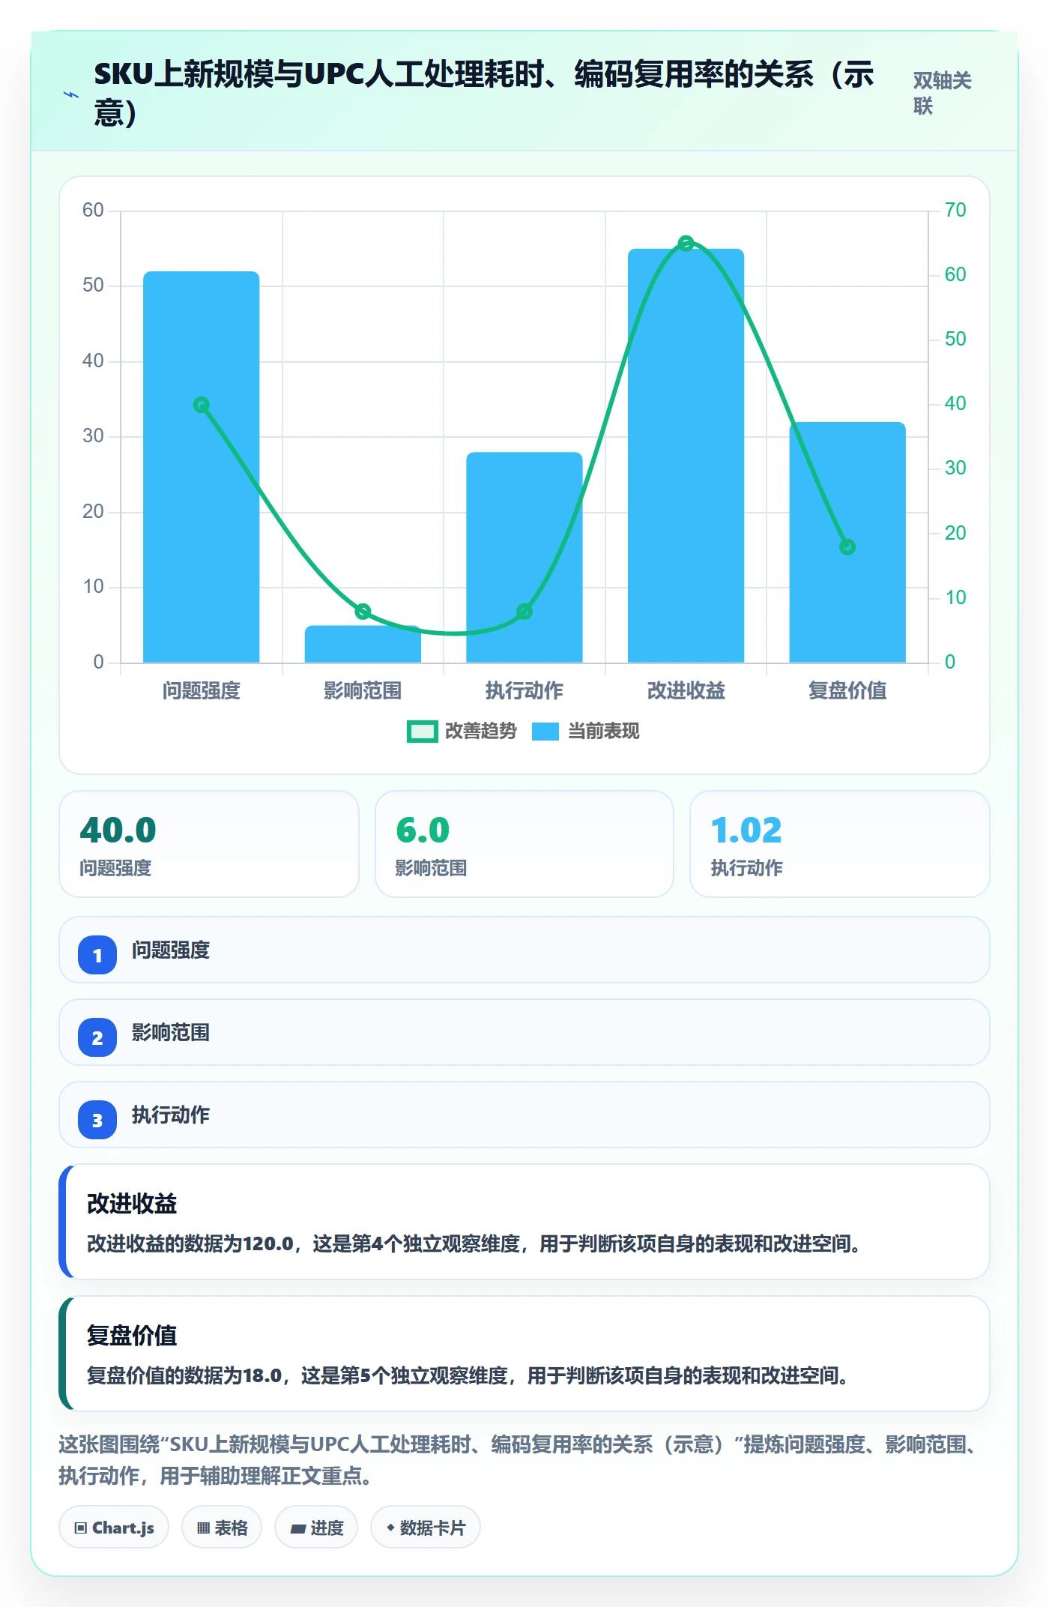Click the 问题强度 x-axis label under the chart
This screenshot has width=1049, height=1607.
pyautogui.click(x=202, y=690)
